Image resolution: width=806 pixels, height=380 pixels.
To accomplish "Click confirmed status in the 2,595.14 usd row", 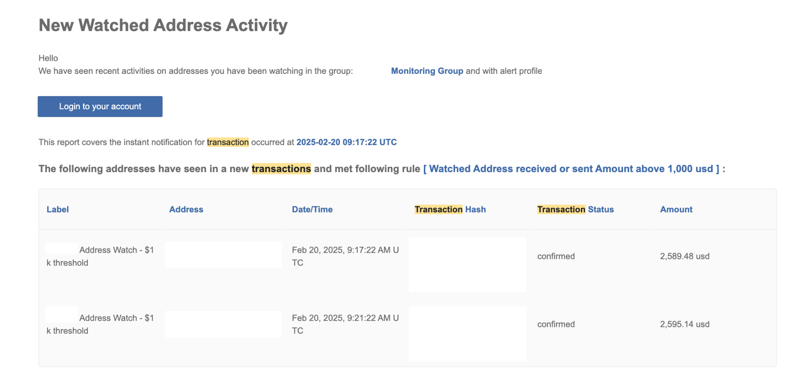I will pyautogui.click(x=556, y=324).
